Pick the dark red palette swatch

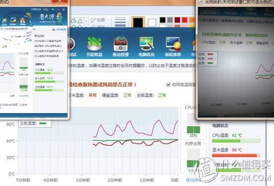177,20
